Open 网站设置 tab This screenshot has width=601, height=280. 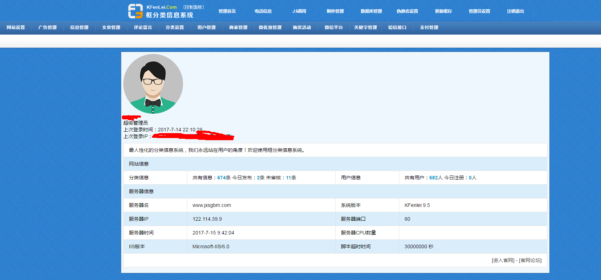coord(16,28)
